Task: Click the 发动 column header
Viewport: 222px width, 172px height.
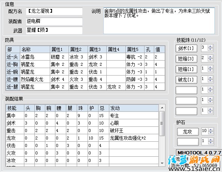Action: tap(134, 108)
